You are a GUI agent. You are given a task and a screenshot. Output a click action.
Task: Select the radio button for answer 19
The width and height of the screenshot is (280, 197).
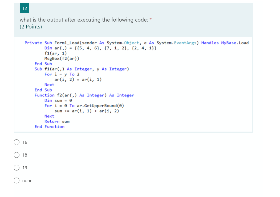click(17, 168)
